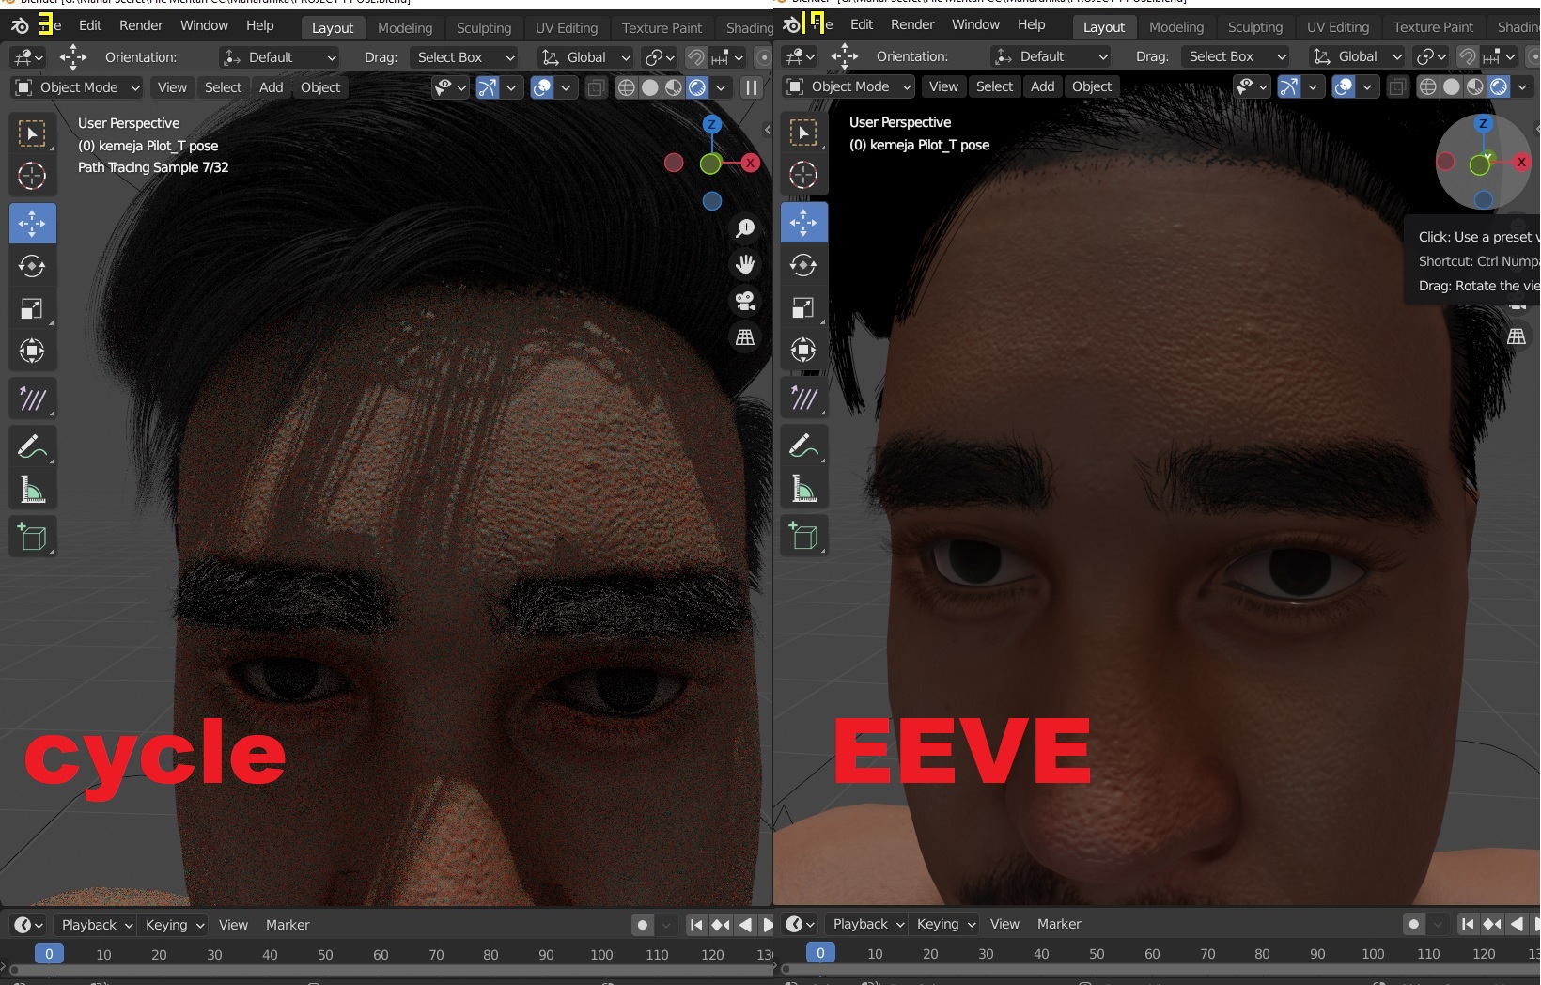Pause the left viewport render preview
Screen dimensions: 1541x985
coord(751,87)
